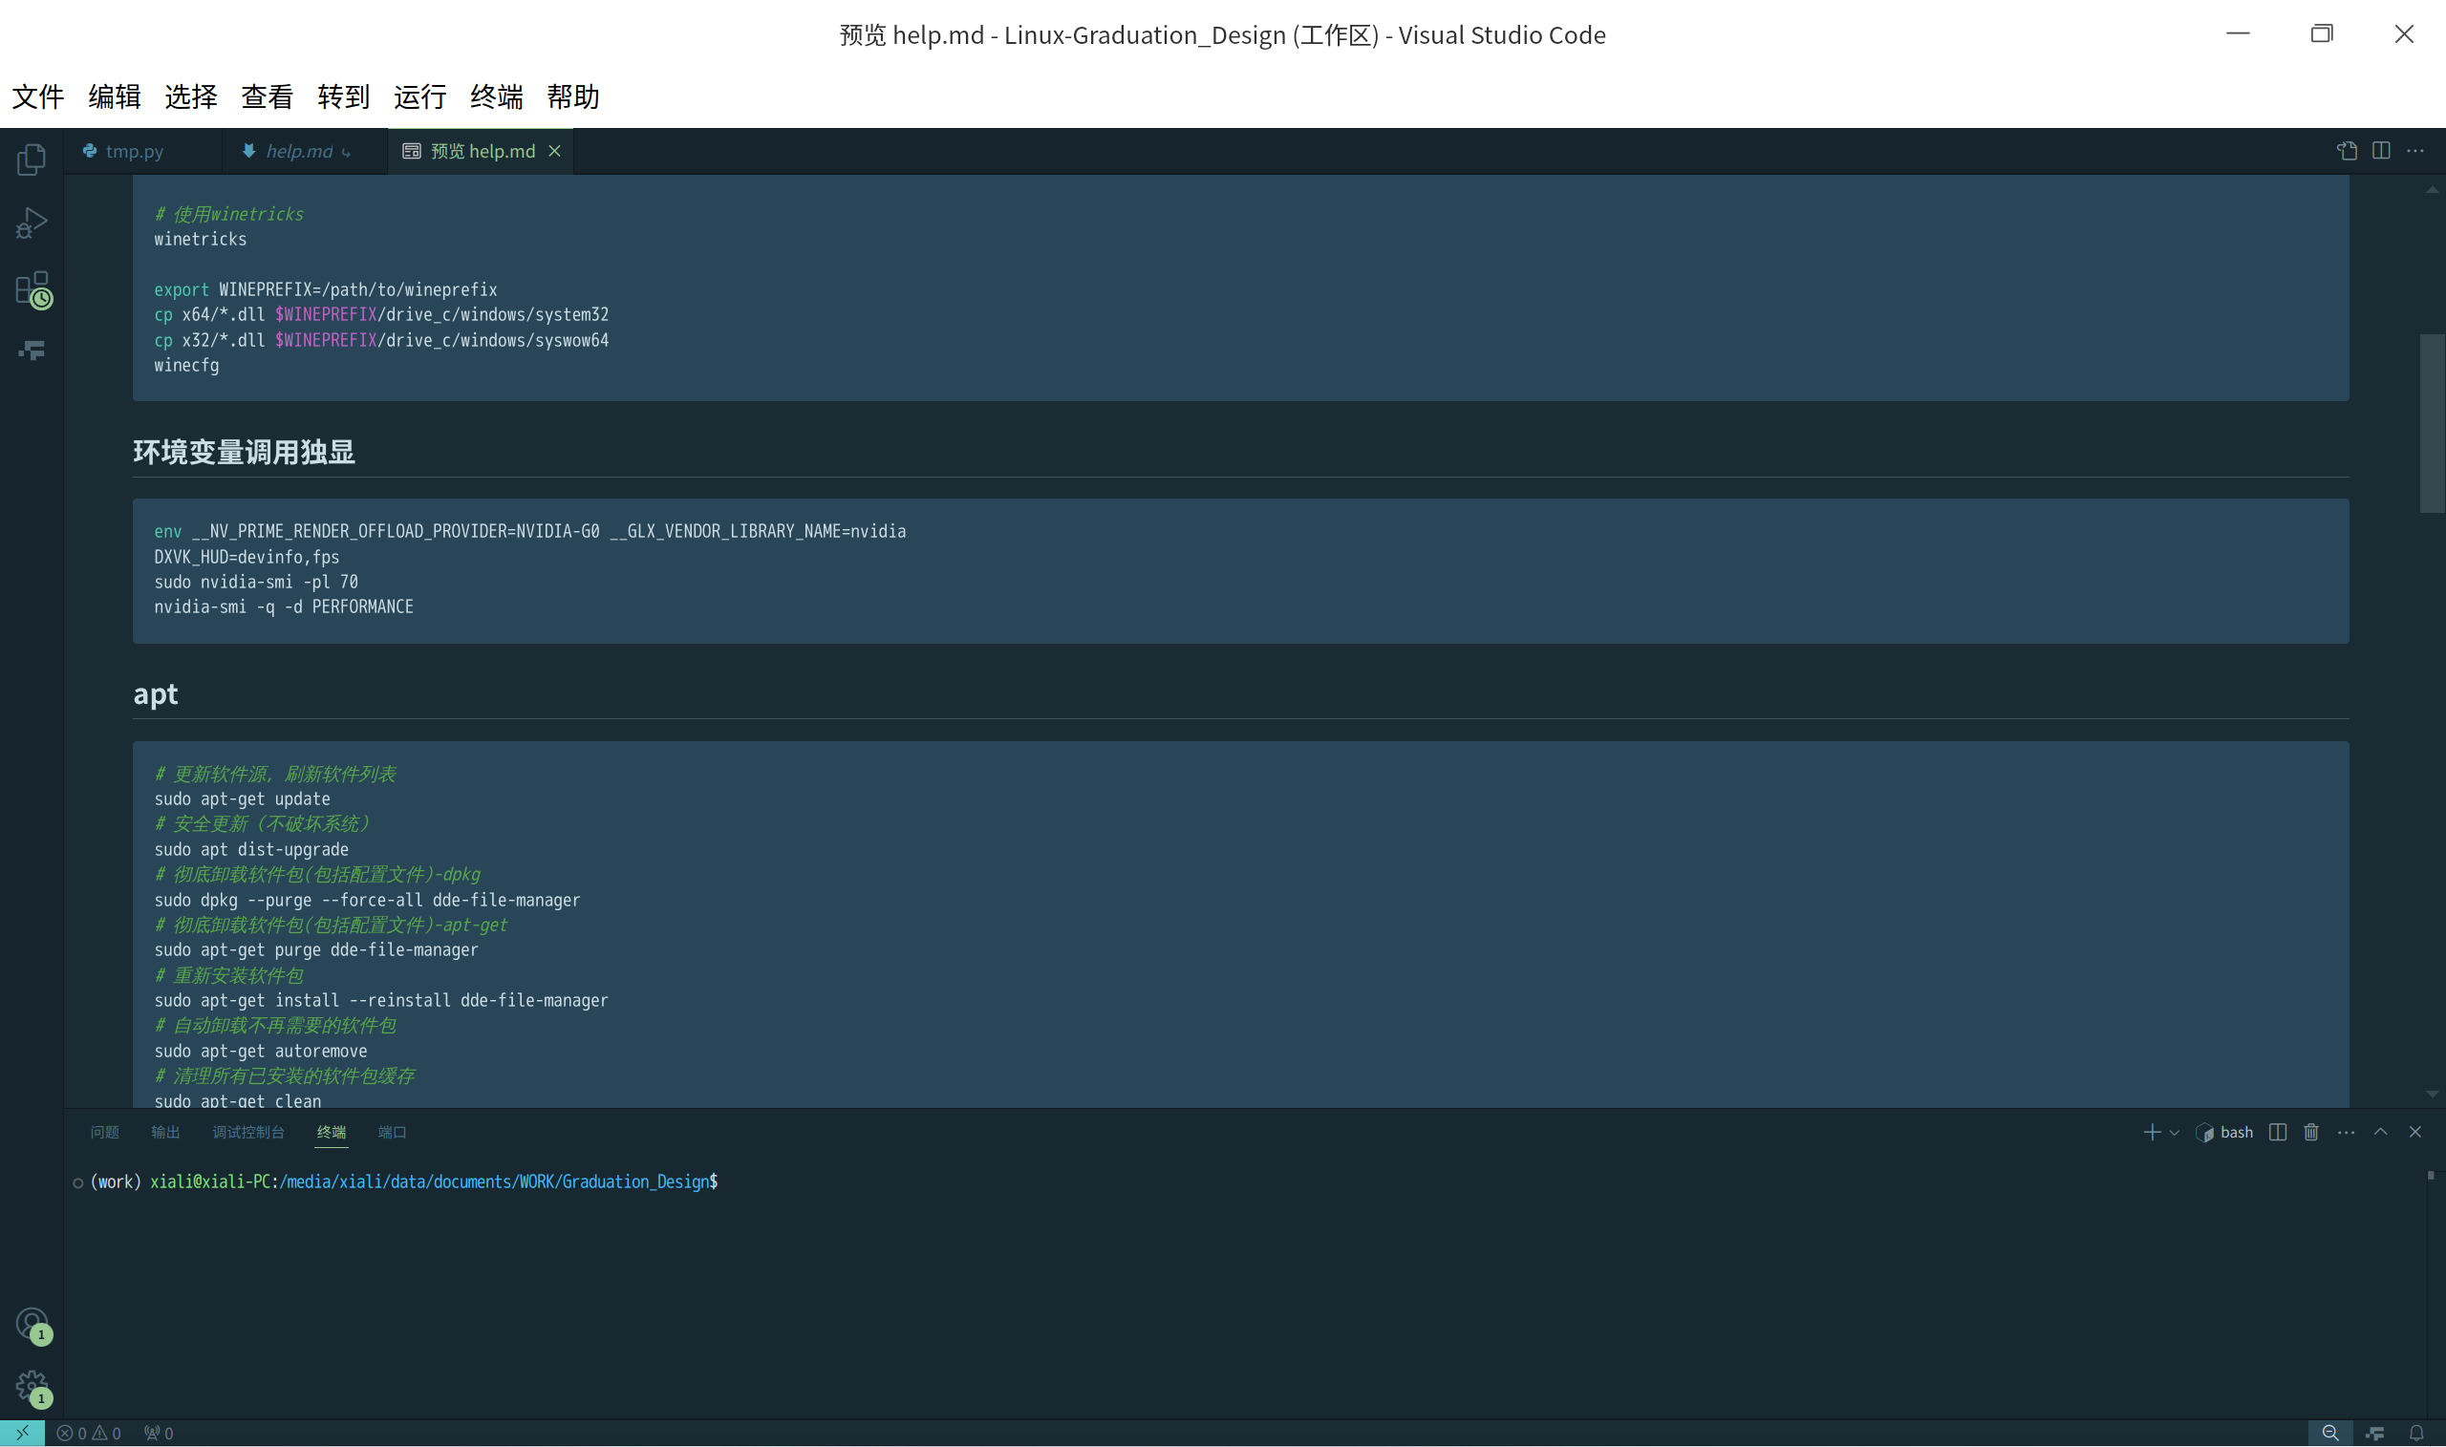The height and width of the screenshot is (1447, 2446).
Task: Open the 帮助 menu
Action: (572, 96)
